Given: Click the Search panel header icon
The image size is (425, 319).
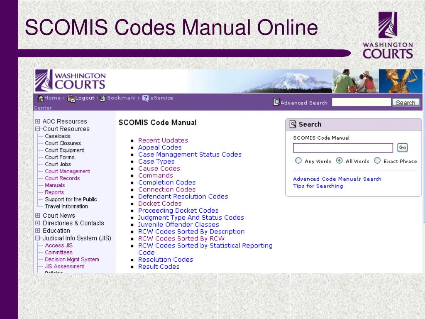Looking at the screenshot, I should pyautogui.click(x=293, y=124).
